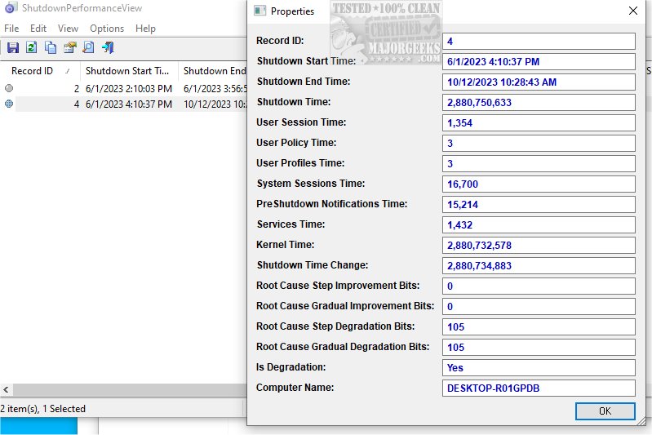Sort by Shutdown Start Time column header
652x435 pixels.
[129, 71]
